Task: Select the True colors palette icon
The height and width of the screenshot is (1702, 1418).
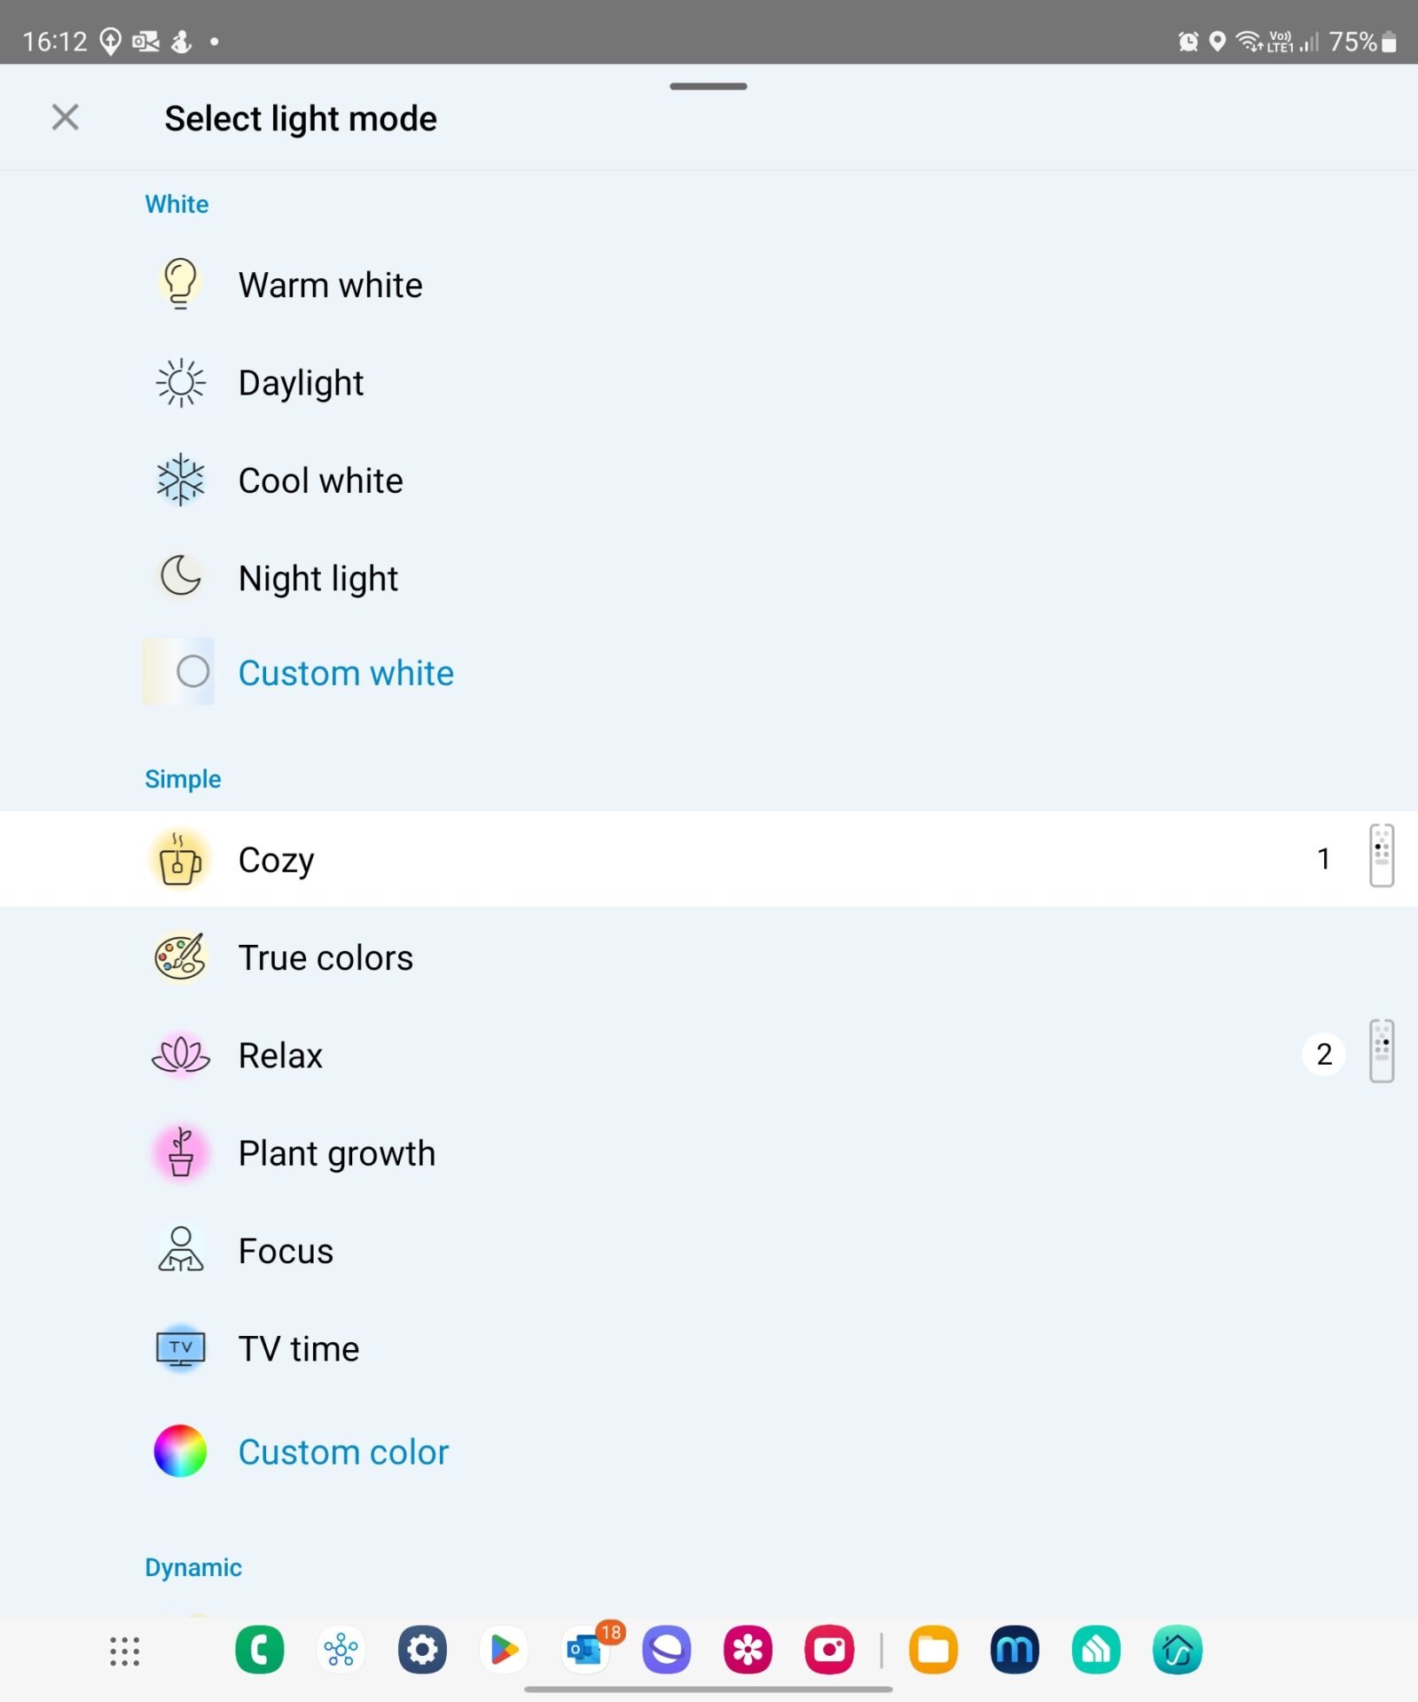Action: coord(180,957)
